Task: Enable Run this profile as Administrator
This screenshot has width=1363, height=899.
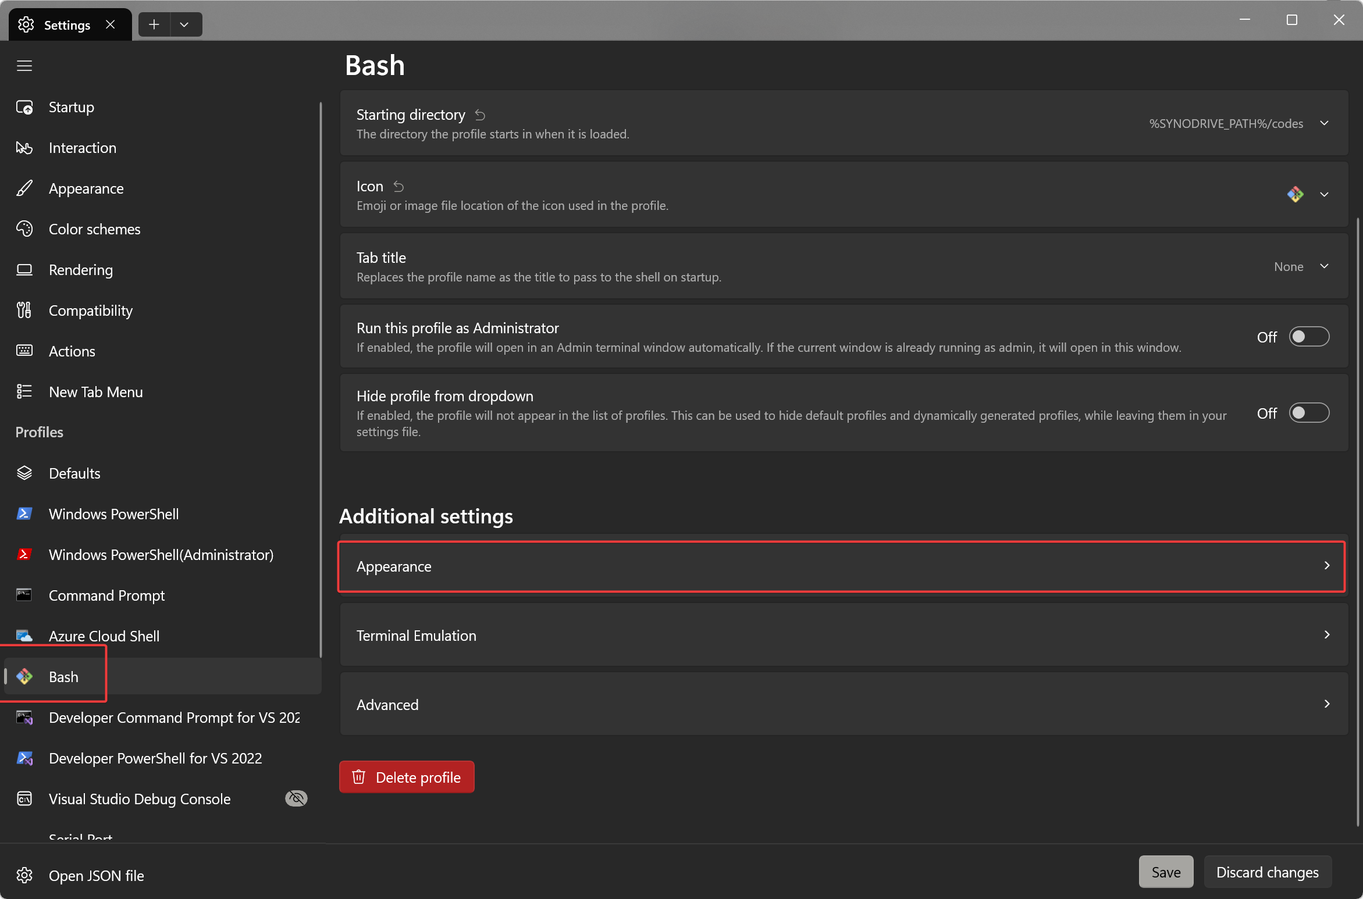Action: click(x=1309, y=336)
